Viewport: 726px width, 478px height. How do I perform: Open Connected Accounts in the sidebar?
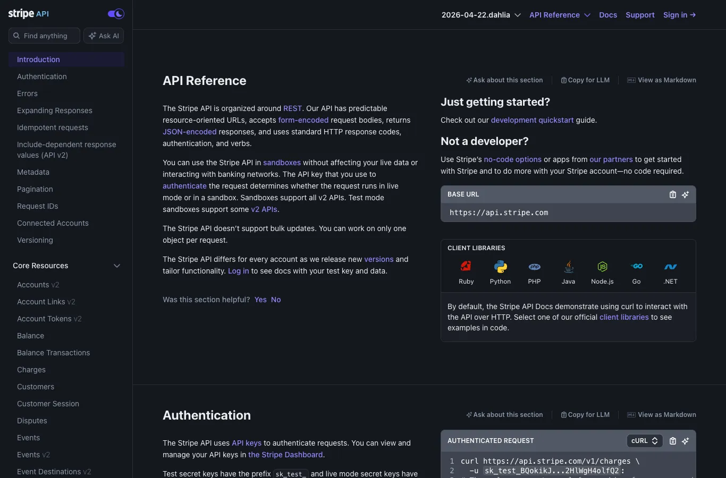coord(53,223)
